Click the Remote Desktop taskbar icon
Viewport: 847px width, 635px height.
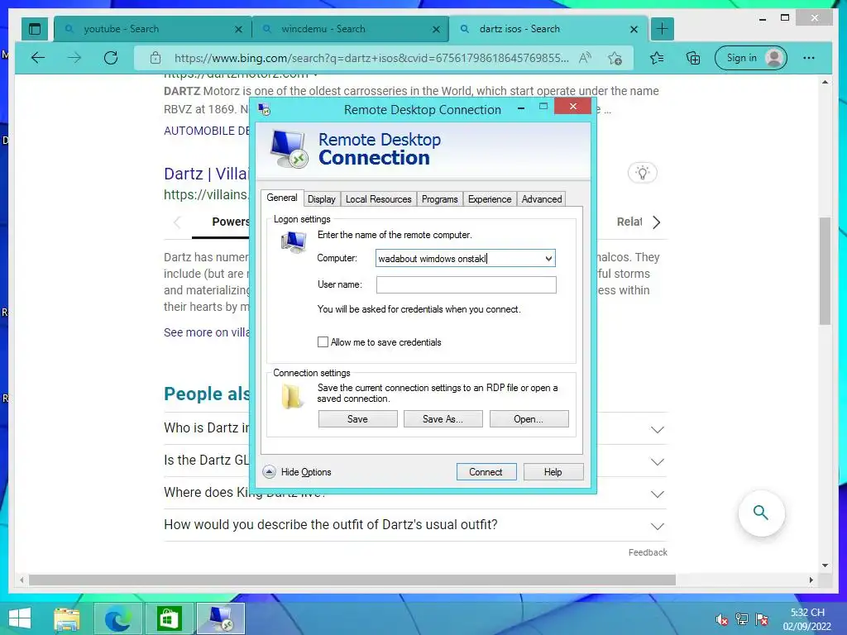(221, 618)
